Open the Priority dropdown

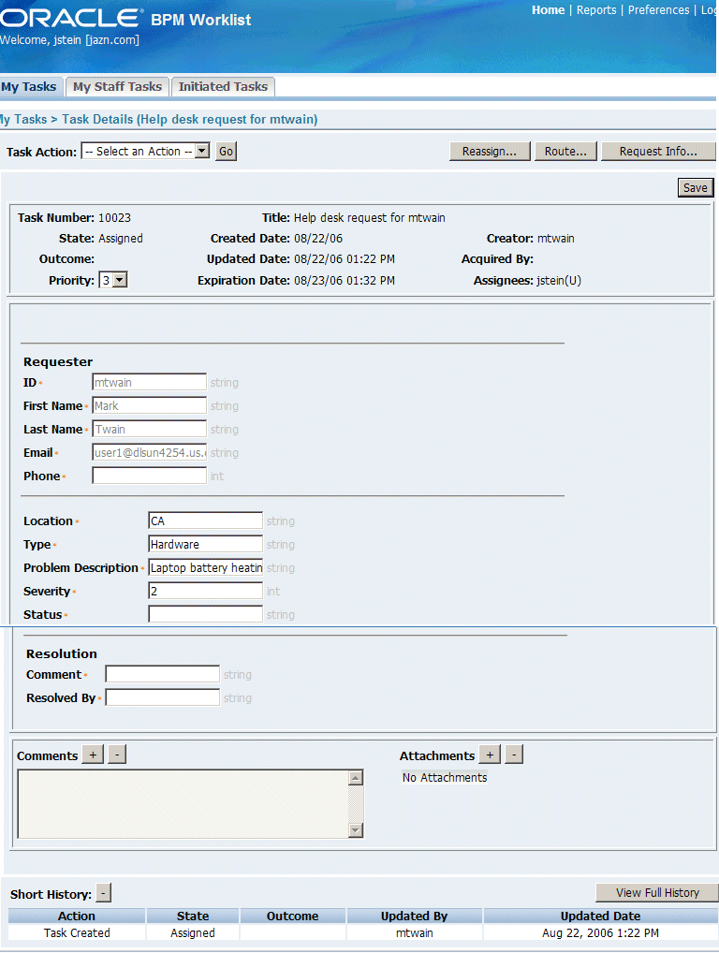[113, 280]
